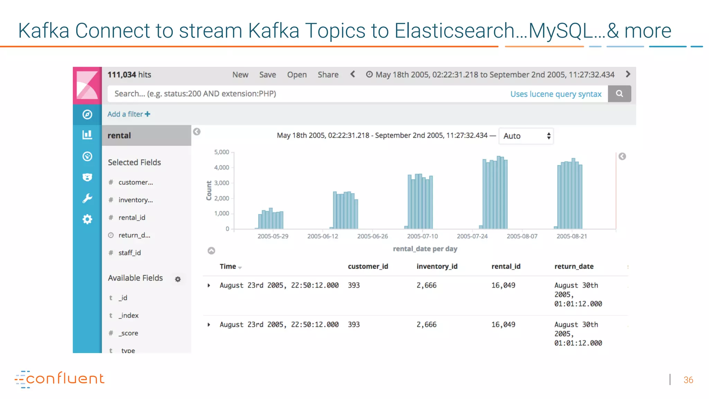Viewport: 709px width, 399px height.
Task: Click the plus icon beside Add a filter
Action: tap(147, 114)
